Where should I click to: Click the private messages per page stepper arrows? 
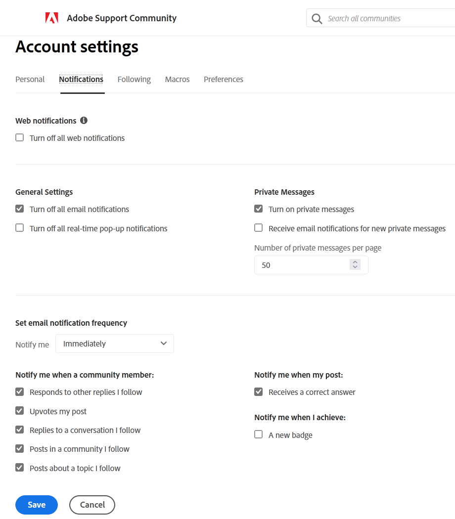coord(355,265)
